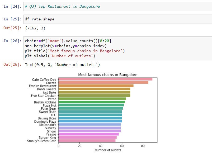Click the Out[26] prompt label
Image resolution: width=212 pixels, height=156 pixels.
[x=12, y=64]
